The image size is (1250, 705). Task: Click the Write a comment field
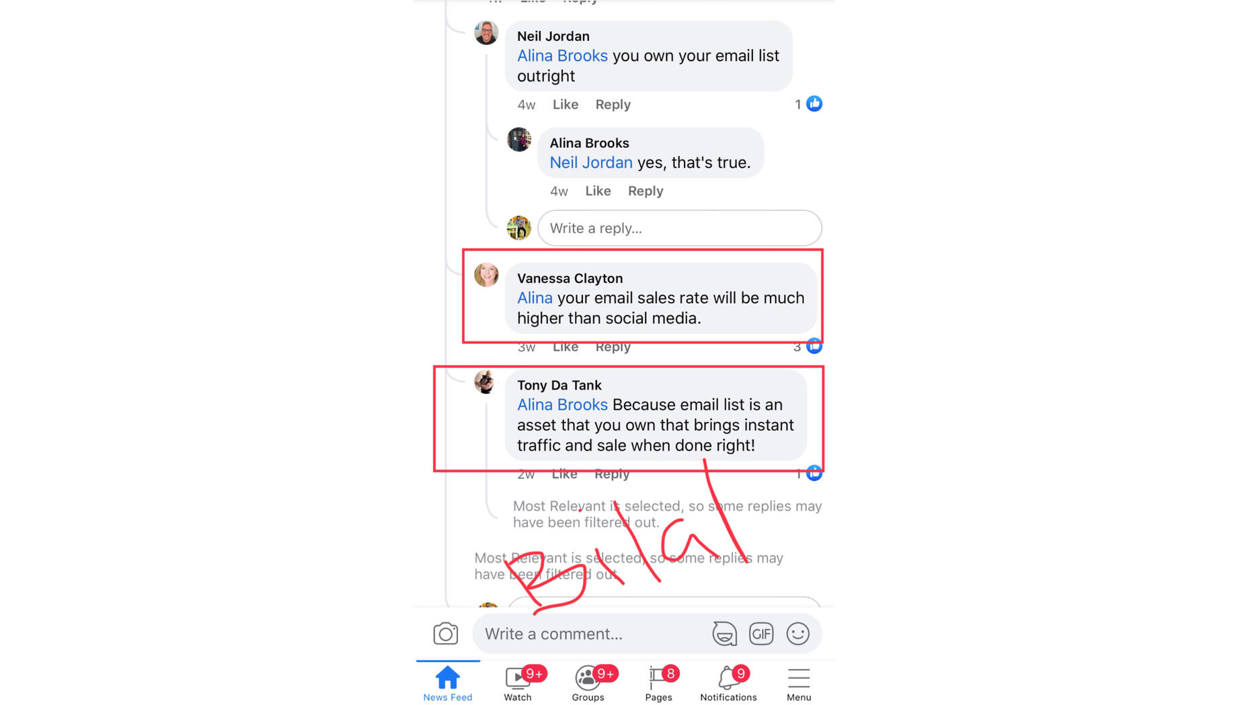(590, 633)
